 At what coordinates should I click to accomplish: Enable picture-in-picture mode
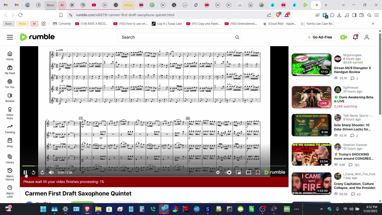(238, 172)
